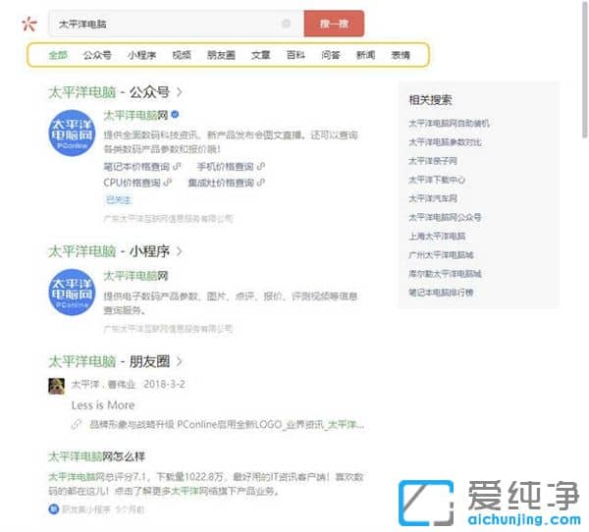Click the red 搜一搜 search button
Screen dimensions: 589x532
click(334, 24)
